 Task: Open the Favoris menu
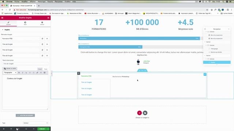coord(50,1)
